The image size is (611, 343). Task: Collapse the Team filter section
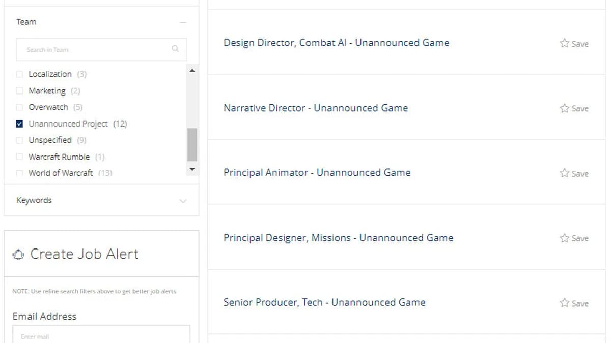point(183,23)
